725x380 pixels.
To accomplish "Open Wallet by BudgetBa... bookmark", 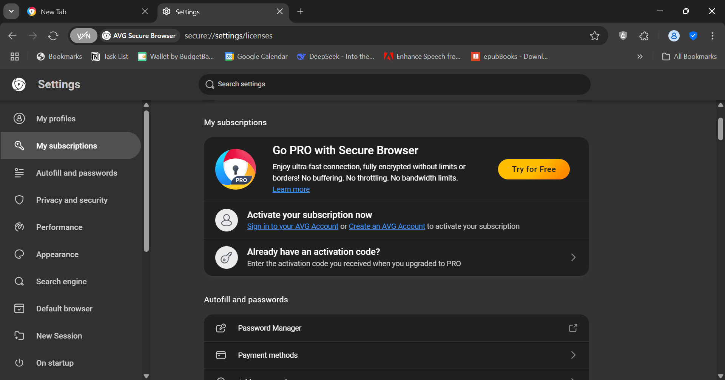I will (176, 57).
